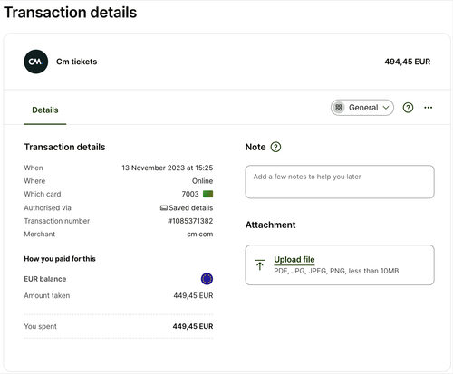Click the card number 7003
Screen dimensions: 453x374
point(190,194)
